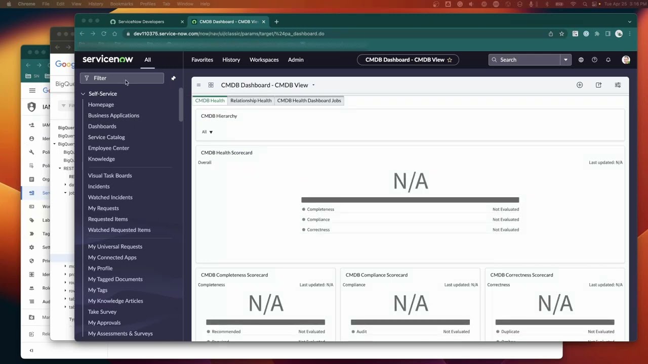Click the search magnifier icon

(x=494, y=60)
